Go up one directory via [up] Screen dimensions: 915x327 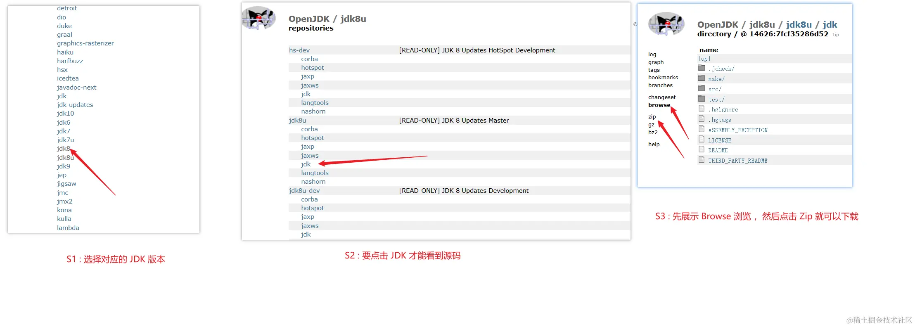point(704,59)
